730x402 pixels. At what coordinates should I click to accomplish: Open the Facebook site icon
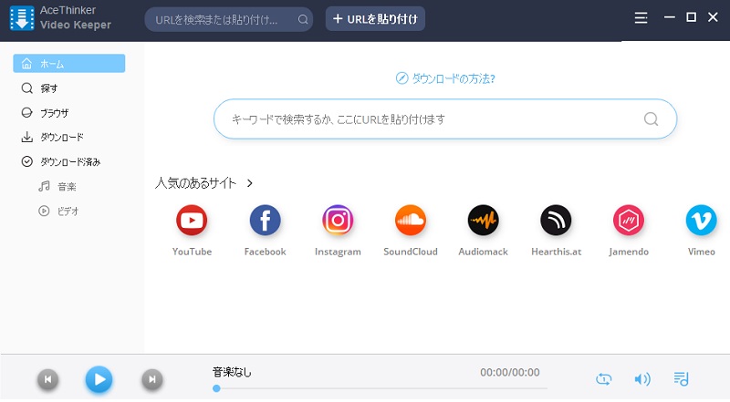(265, 220)
